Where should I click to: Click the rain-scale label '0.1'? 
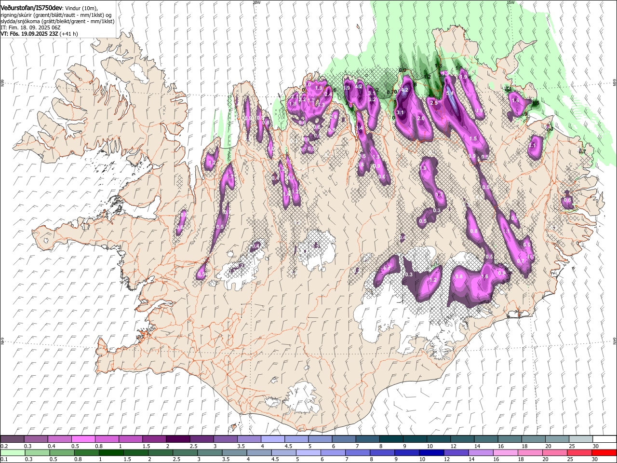click(4, 459)
